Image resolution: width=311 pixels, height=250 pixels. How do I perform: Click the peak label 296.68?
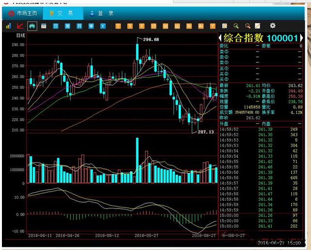[x=151, y=40]
